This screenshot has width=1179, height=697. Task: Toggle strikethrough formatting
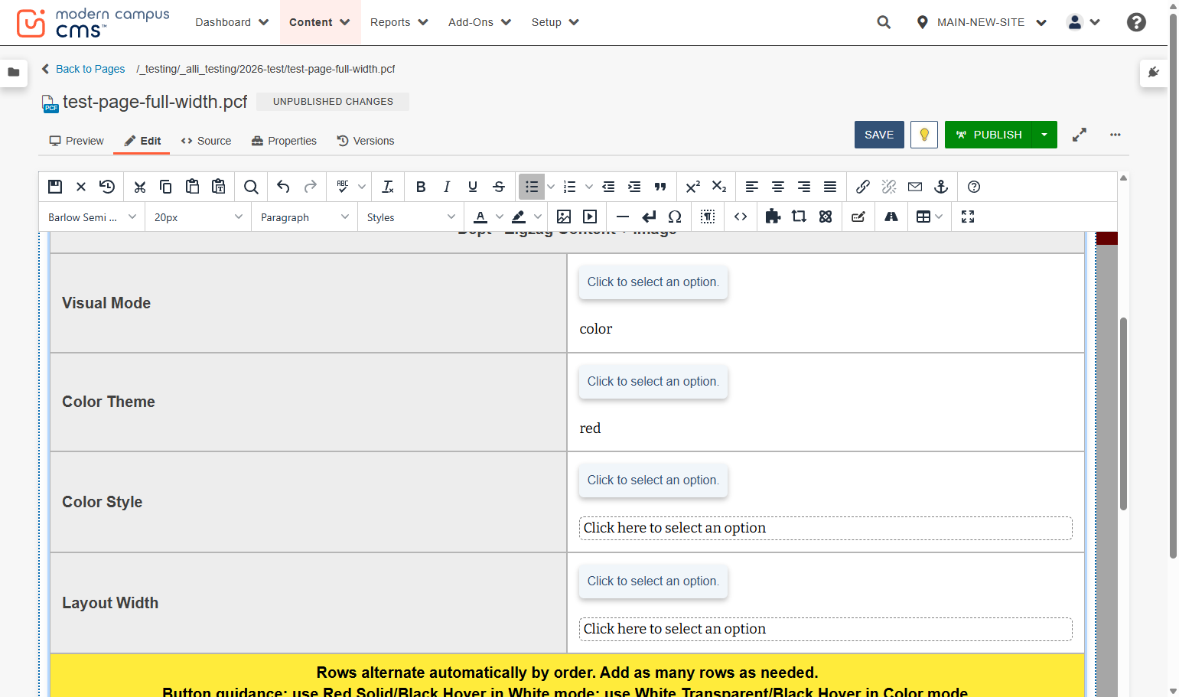click(x=499, y=187)
